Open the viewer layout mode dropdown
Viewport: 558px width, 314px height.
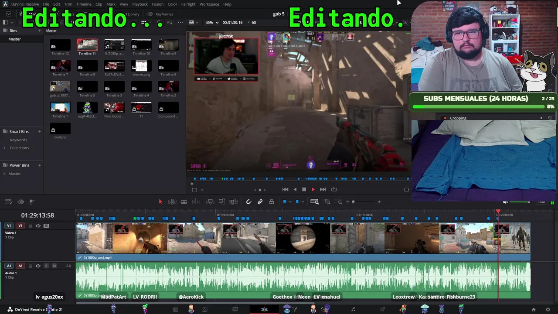(194, 22)
